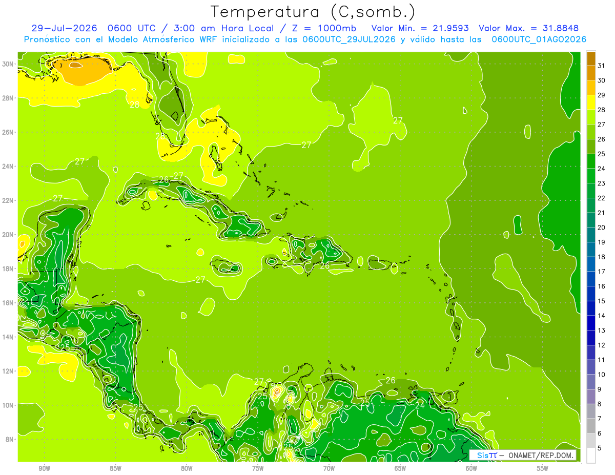Click the 85W longitude axis label
The width and height of the screenshot is (615, 475).
pyautogui.click(x=115, y=468)
